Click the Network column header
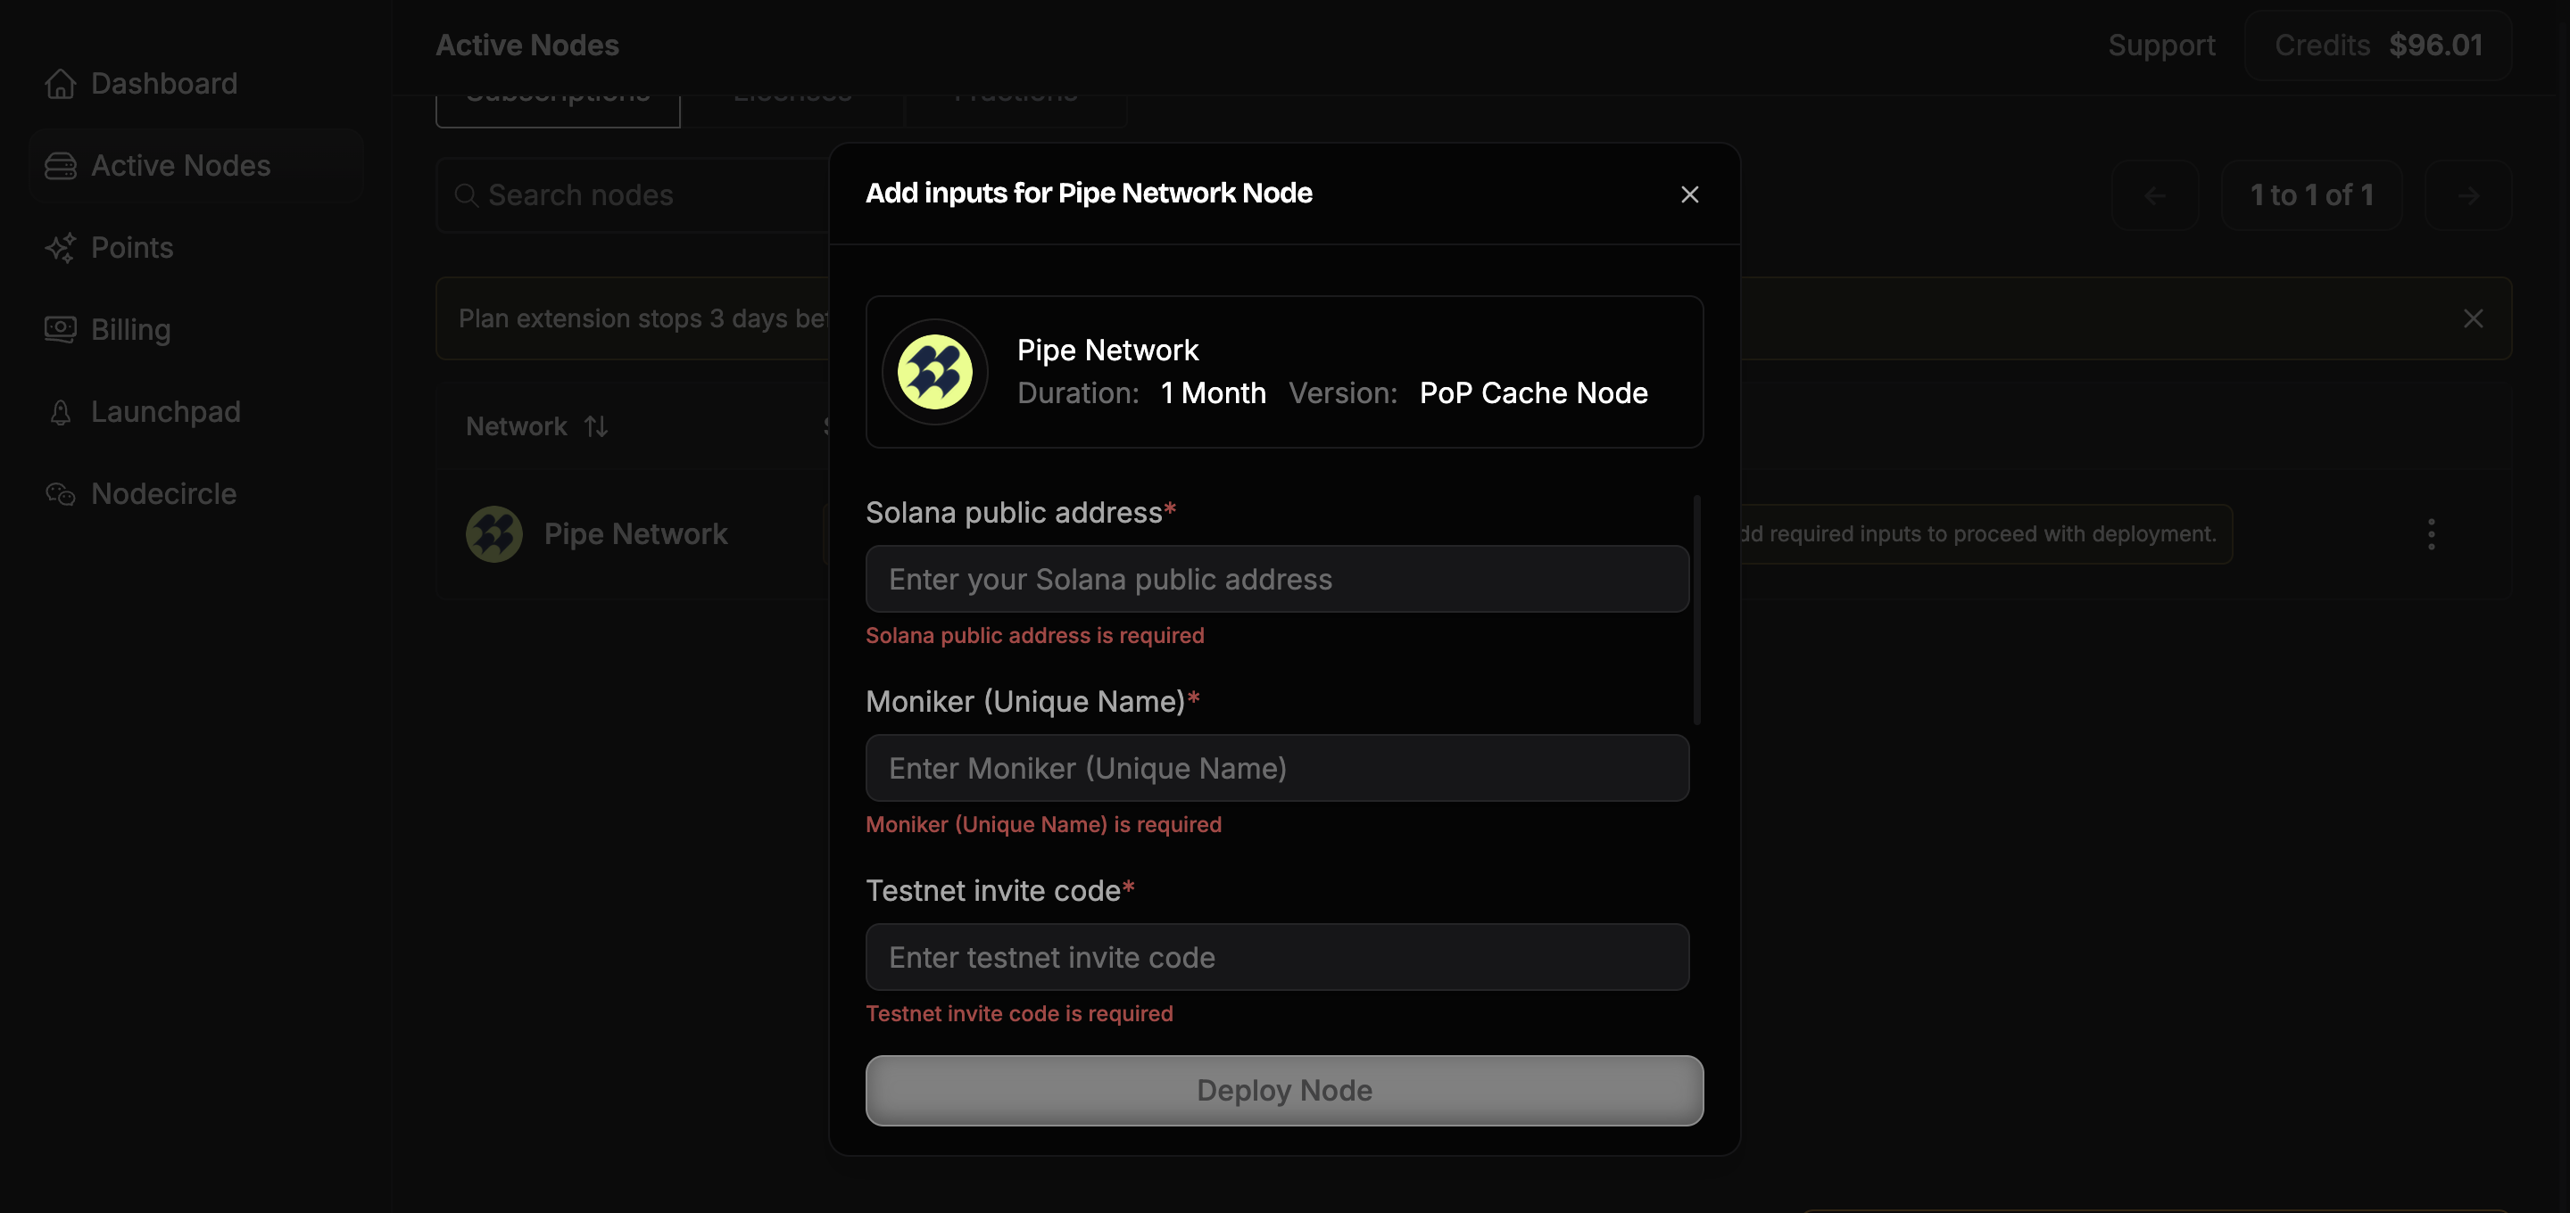Viewport: 2570px width, 1213px height. [516, 427]
